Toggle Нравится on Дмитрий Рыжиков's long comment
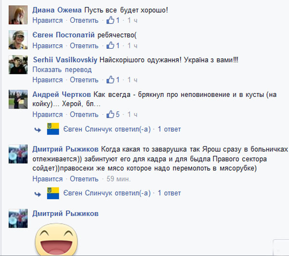The image size is (289, 256). [x=48, y=179]
